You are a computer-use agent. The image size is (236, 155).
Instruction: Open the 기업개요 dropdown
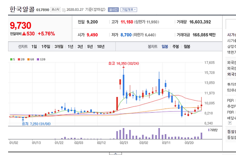[129, 9]
